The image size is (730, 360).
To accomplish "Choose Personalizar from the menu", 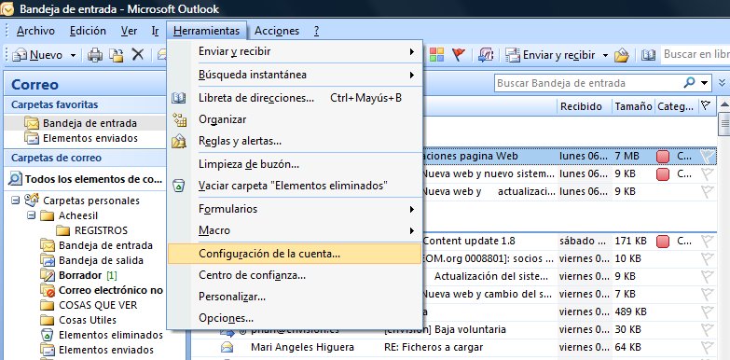I will tap(295, 297).
